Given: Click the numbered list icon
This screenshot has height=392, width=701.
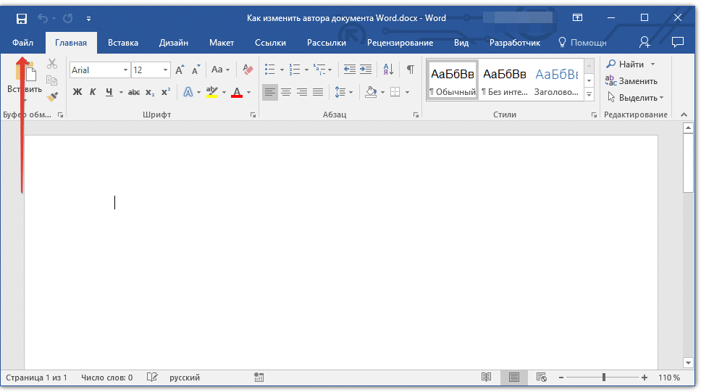Looking at the screenshot, I should [295, 70].
